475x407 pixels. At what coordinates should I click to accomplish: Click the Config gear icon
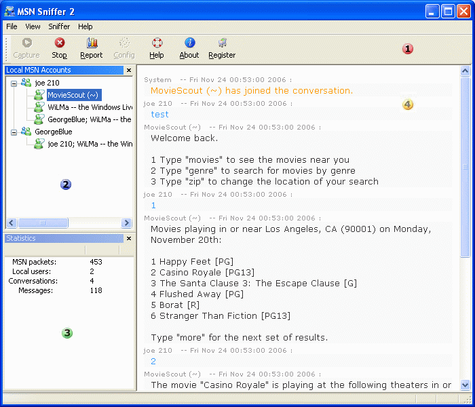(x=124, y=43)
